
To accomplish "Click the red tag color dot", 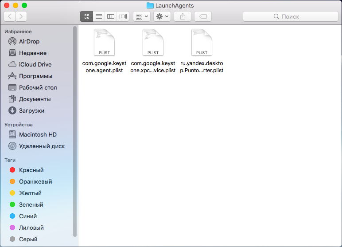I will pos(12,170).
